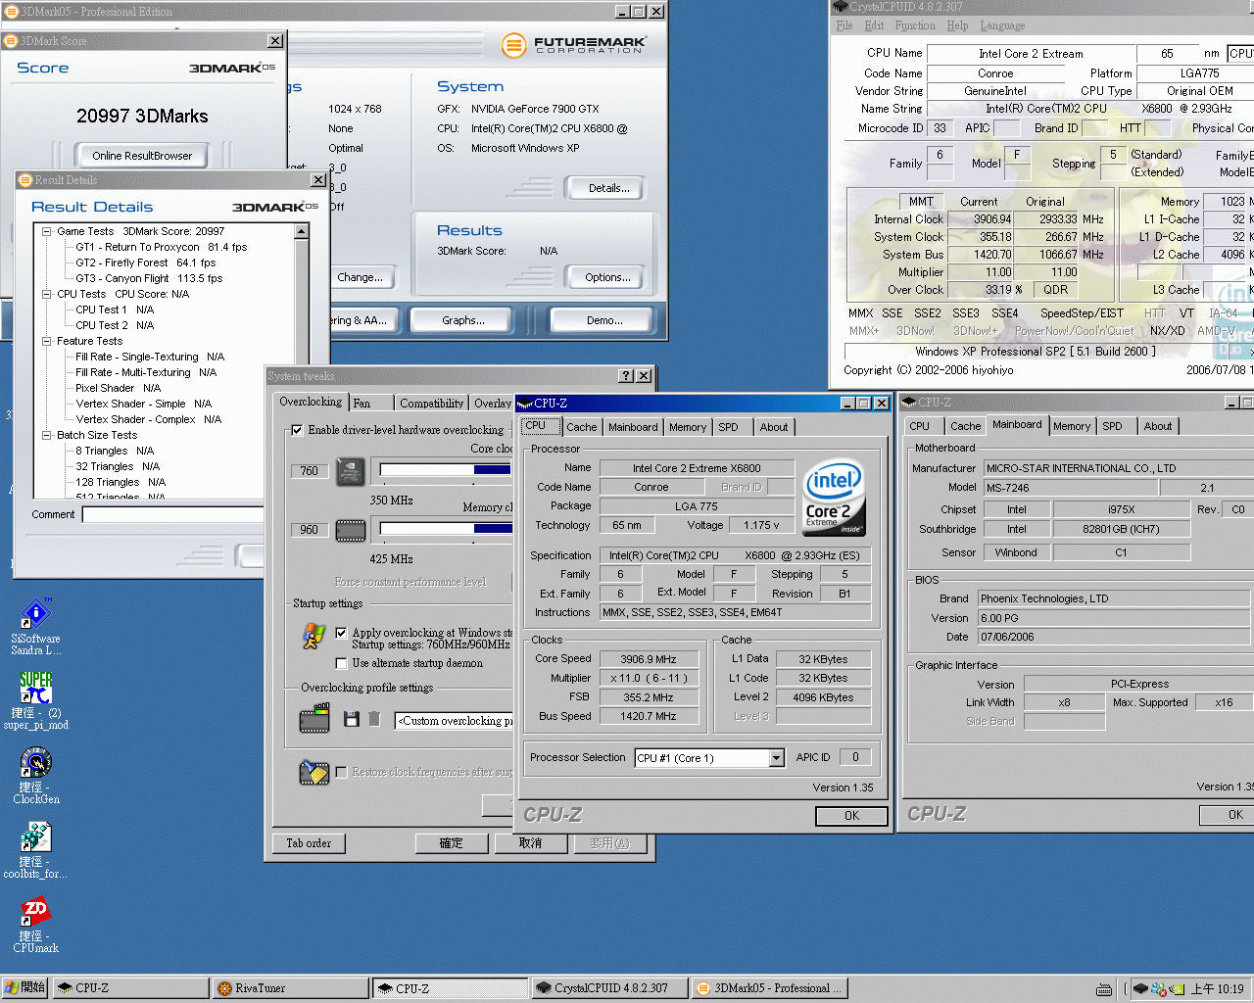
Task: Click the Comment field in Result Details
Action: tap(172, 514)
